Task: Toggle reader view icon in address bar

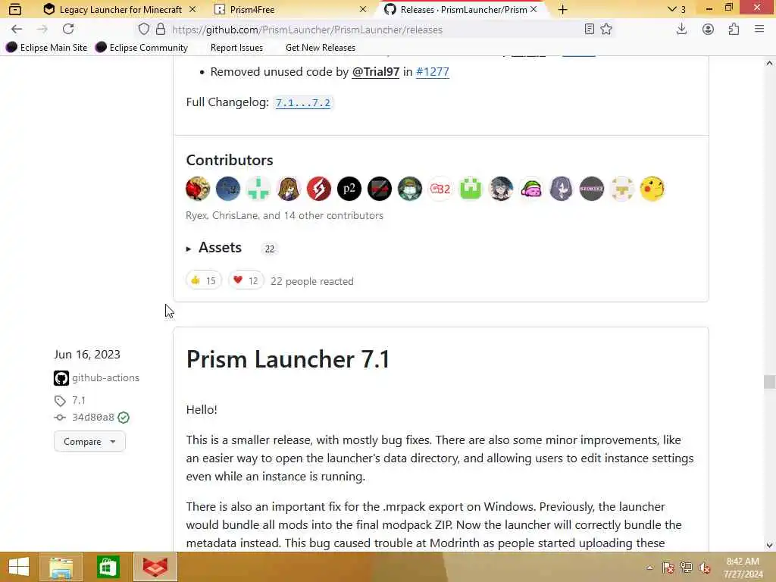Action: 589,30
